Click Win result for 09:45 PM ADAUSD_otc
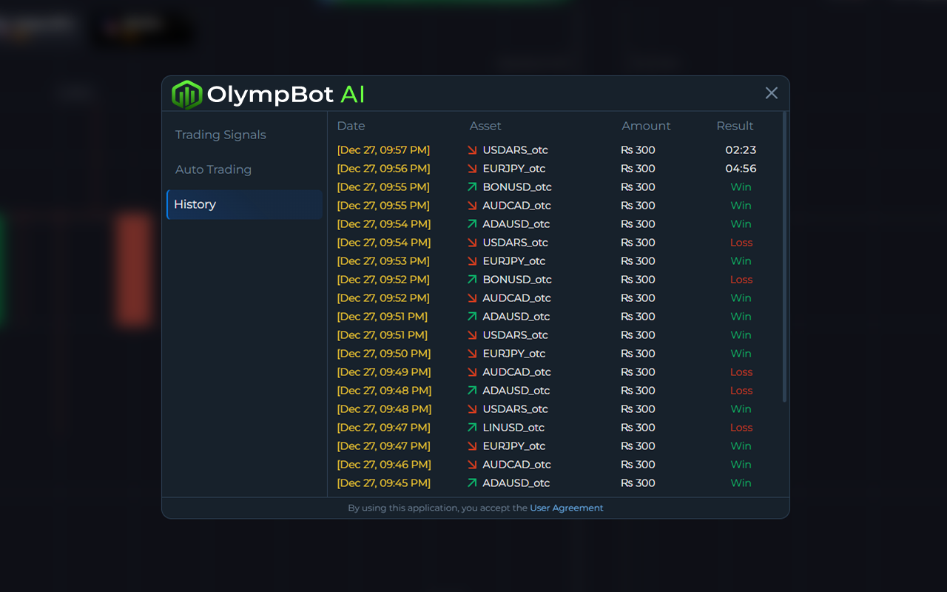 click(741, 483)
